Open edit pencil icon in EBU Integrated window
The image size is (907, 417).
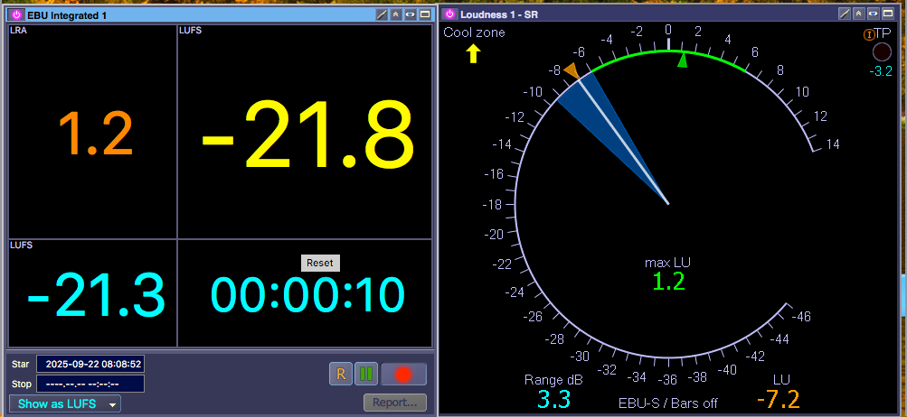[x=382, y=14]
